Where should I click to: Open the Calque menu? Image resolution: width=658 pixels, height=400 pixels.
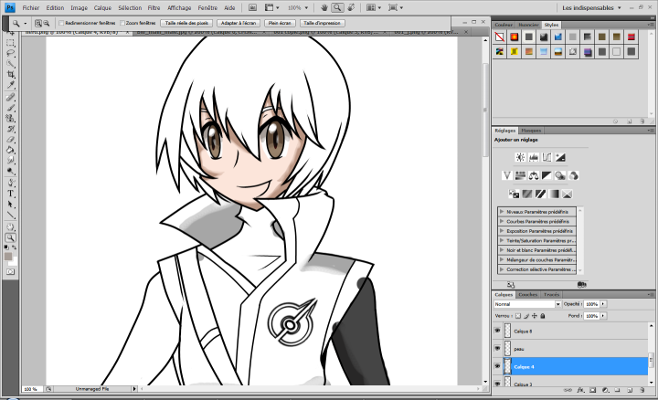coord(102,7)
